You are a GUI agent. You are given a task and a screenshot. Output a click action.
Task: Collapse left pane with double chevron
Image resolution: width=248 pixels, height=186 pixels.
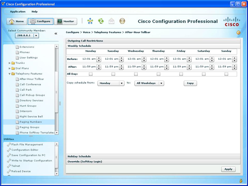56,34
